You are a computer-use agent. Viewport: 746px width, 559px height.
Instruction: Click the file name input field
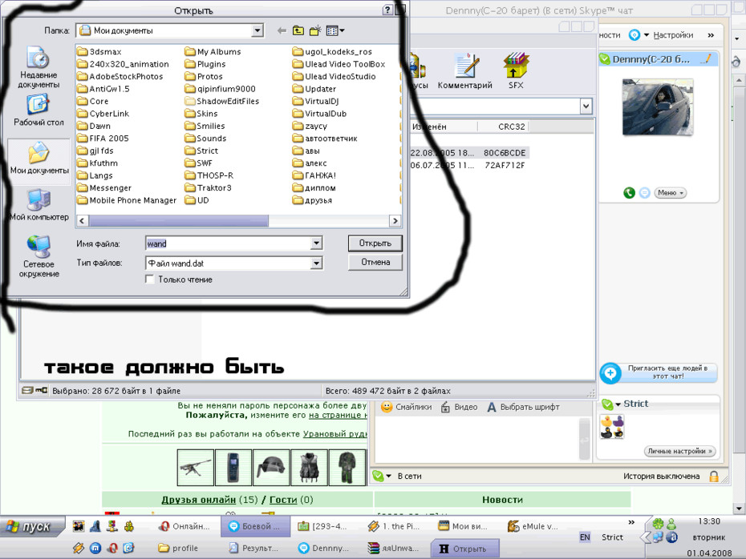tap(229, 243)
